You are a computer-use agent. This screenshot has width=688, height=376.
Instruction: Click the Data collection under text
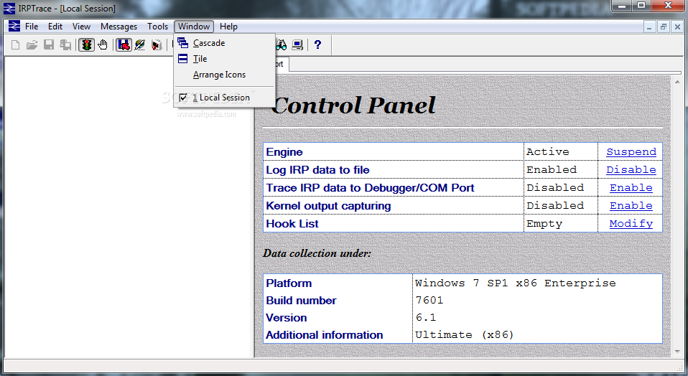click(317, 253)
